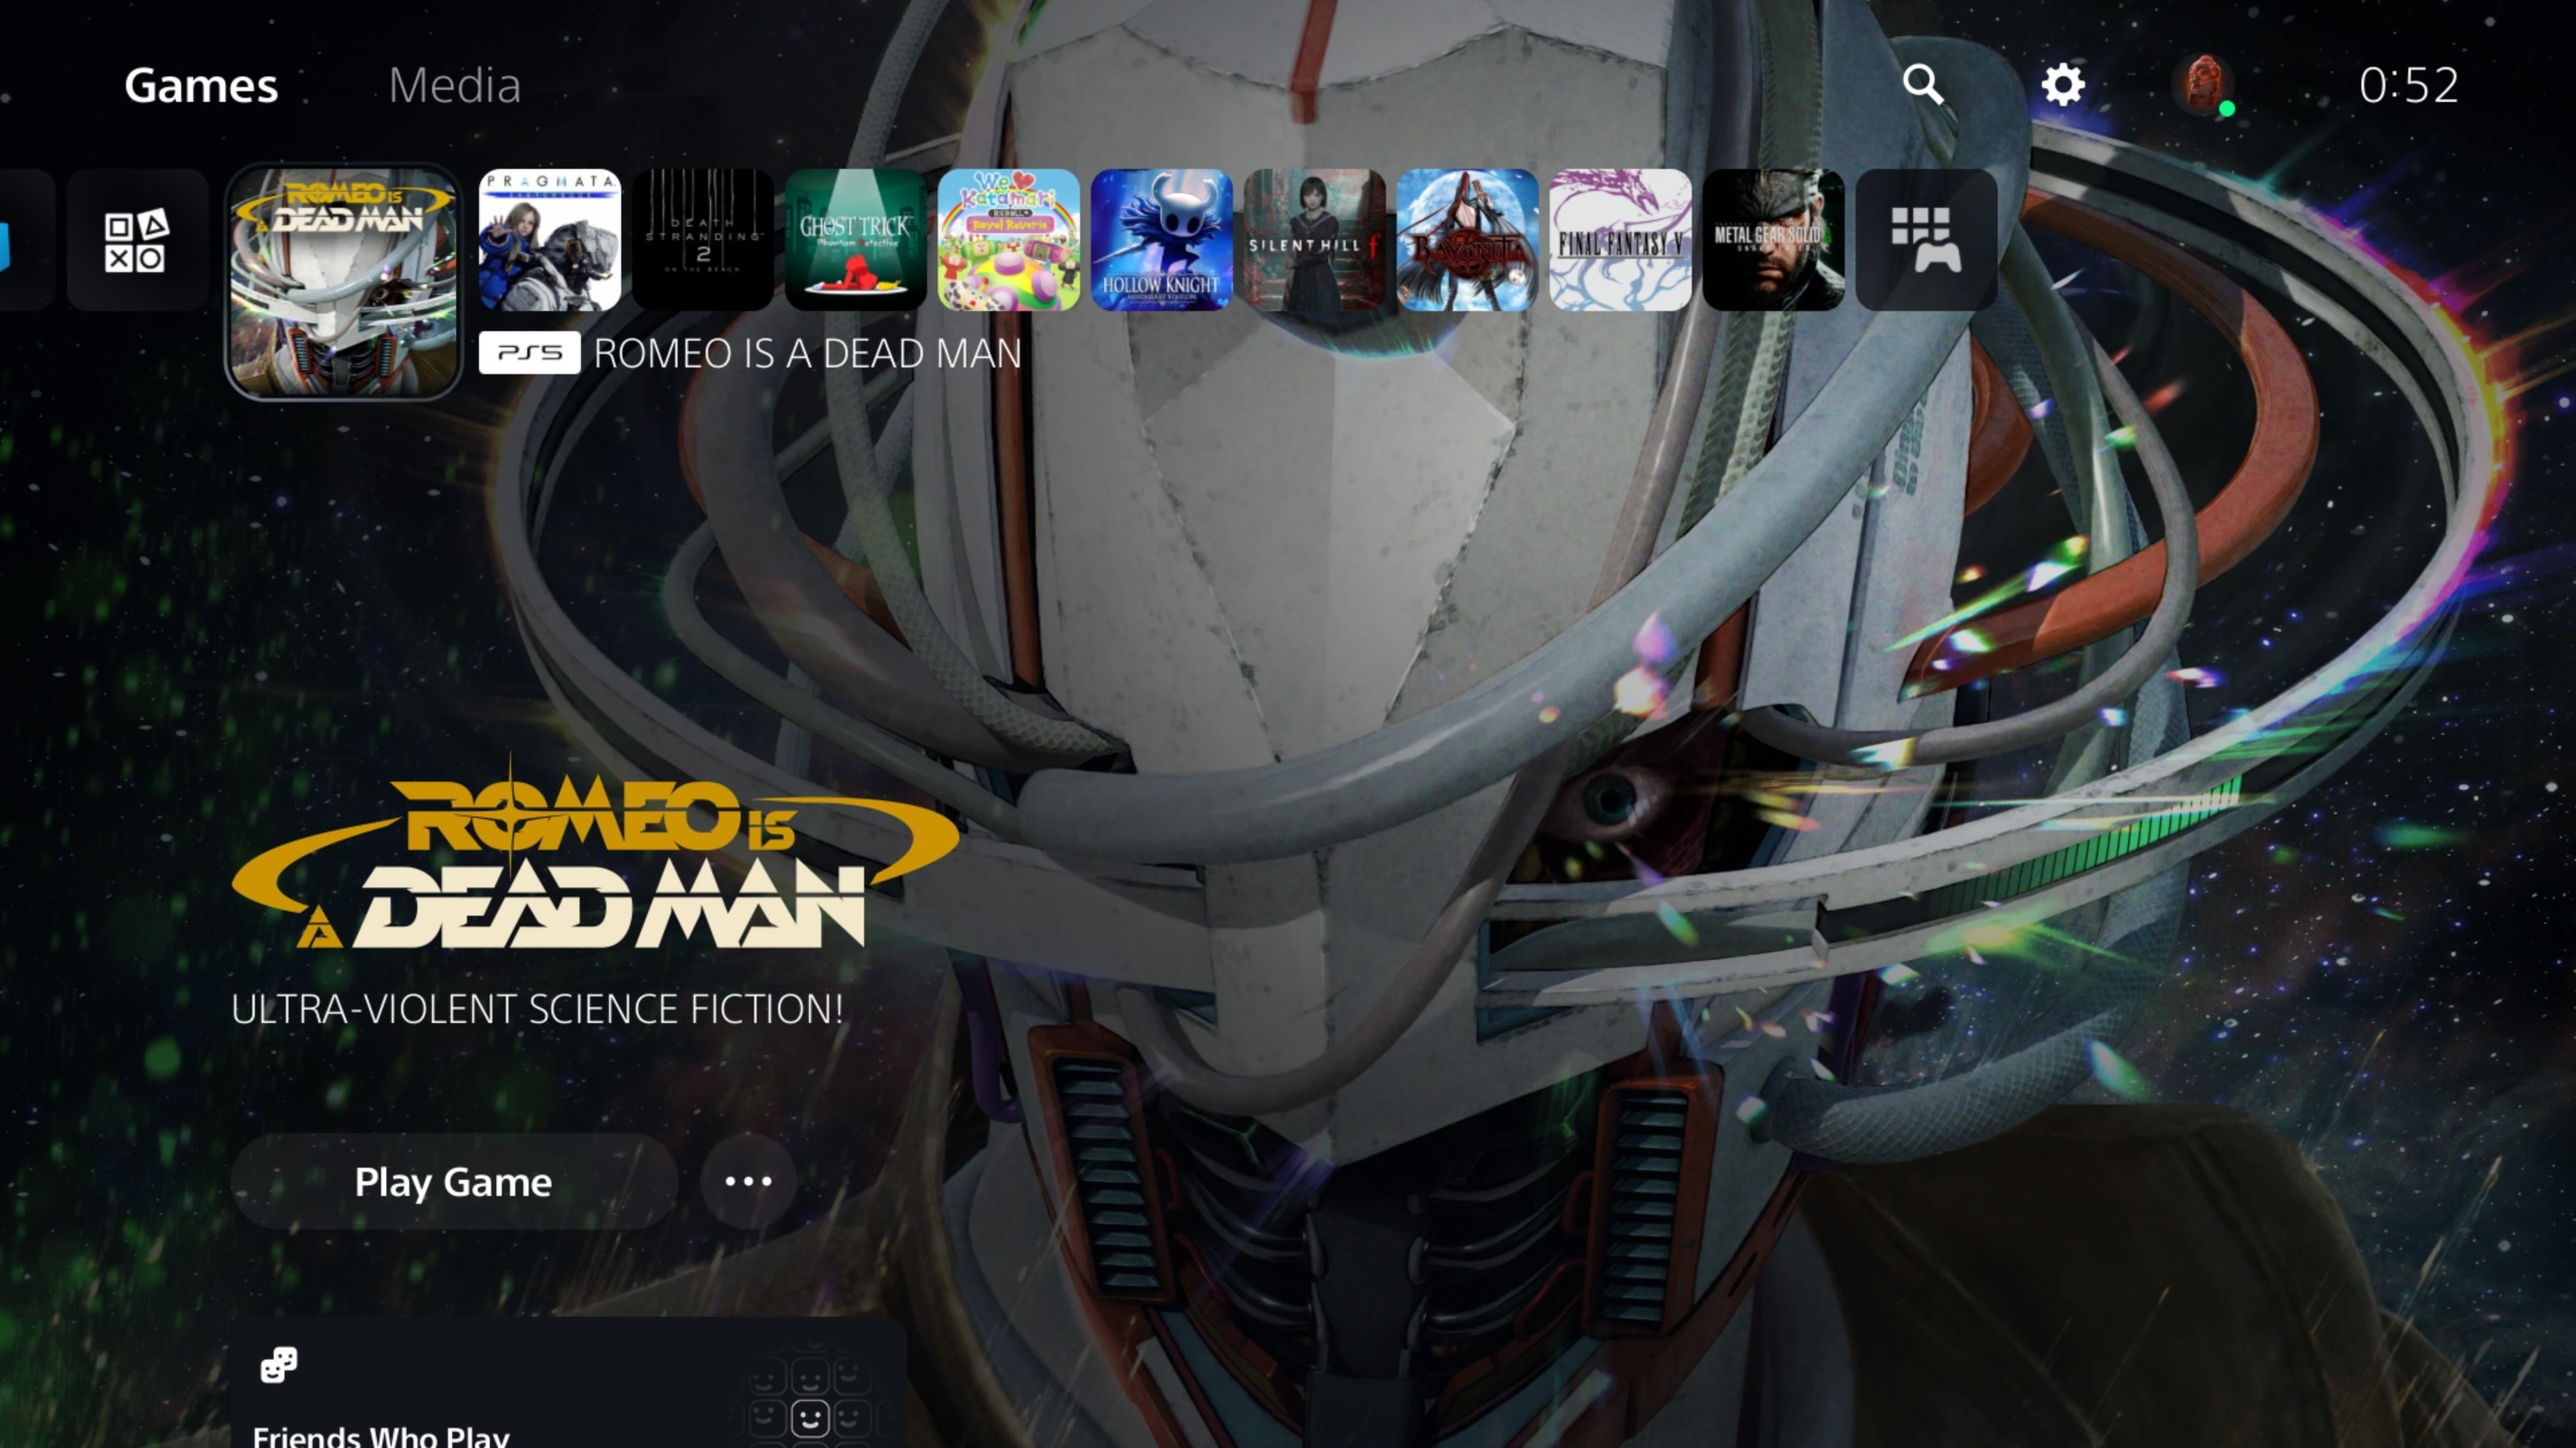Select the Hollow Knight game tile

tap(1161, 240)
